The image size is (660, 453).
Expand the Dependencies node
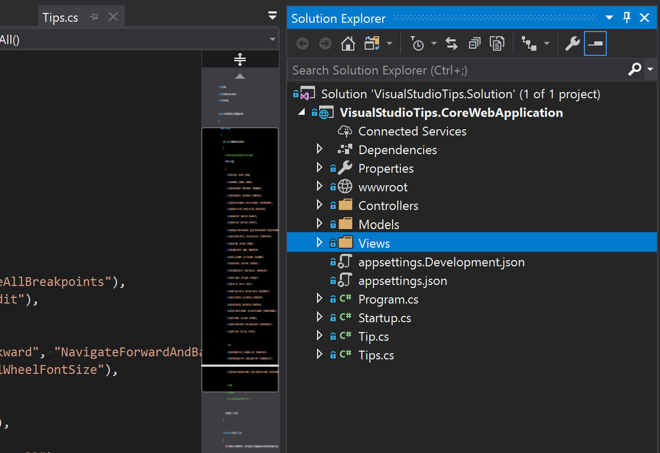coord(320,149)
